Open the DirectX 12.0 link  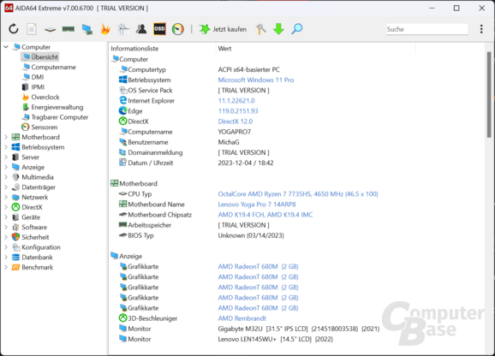pyautogui.click(x=236, y=122)
